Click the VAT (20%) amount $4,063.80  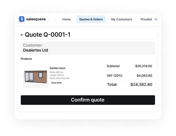(x=144, y=76)
